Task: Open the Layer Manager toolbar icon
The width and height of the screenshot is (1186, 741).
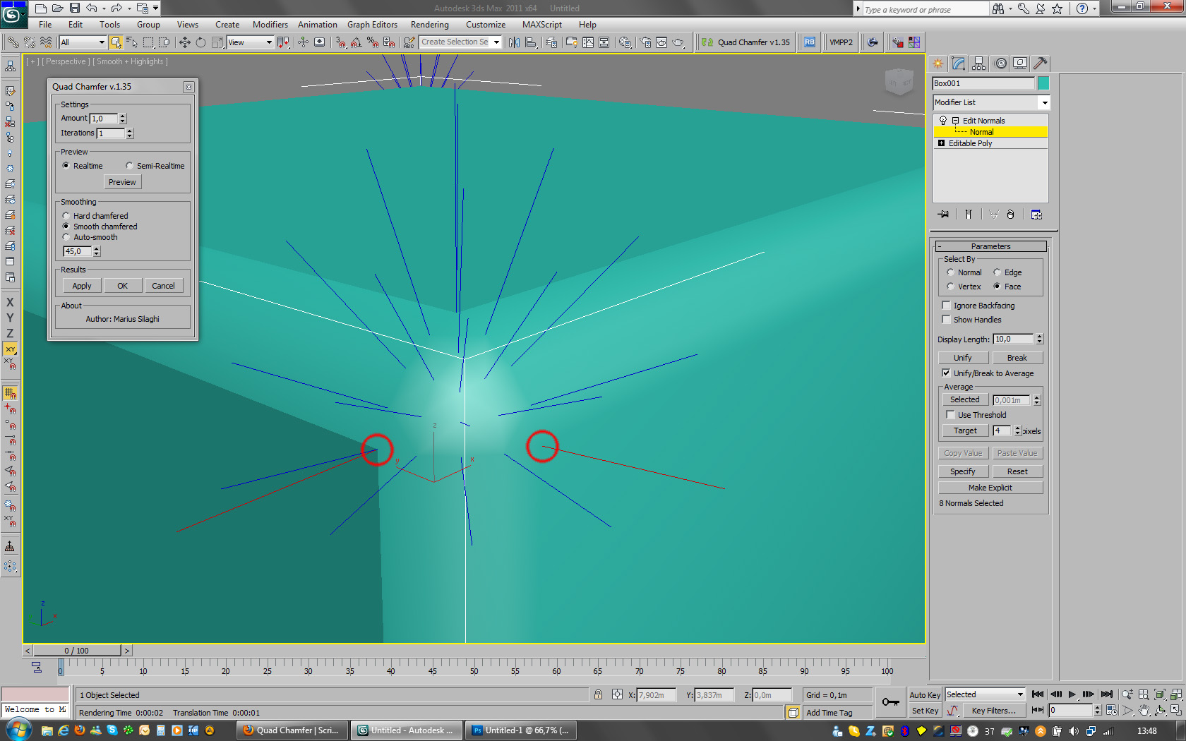Action: [x=551, y=42]
